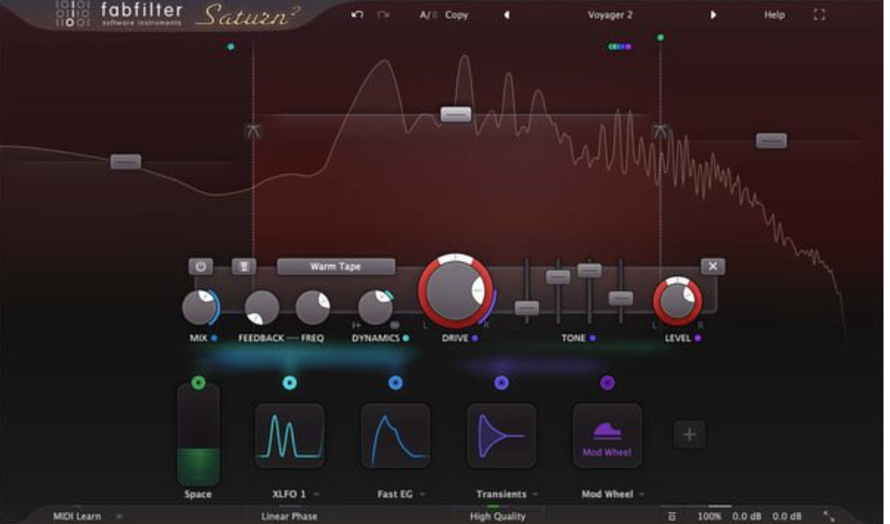
Task: Click the right crossover split marker
Action: 660,132
